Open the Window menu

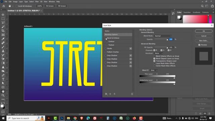tap(52, 2)
